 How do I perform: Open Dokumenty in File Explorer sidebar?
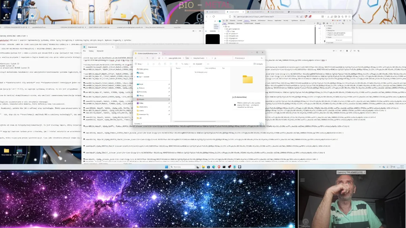[142, 92]
